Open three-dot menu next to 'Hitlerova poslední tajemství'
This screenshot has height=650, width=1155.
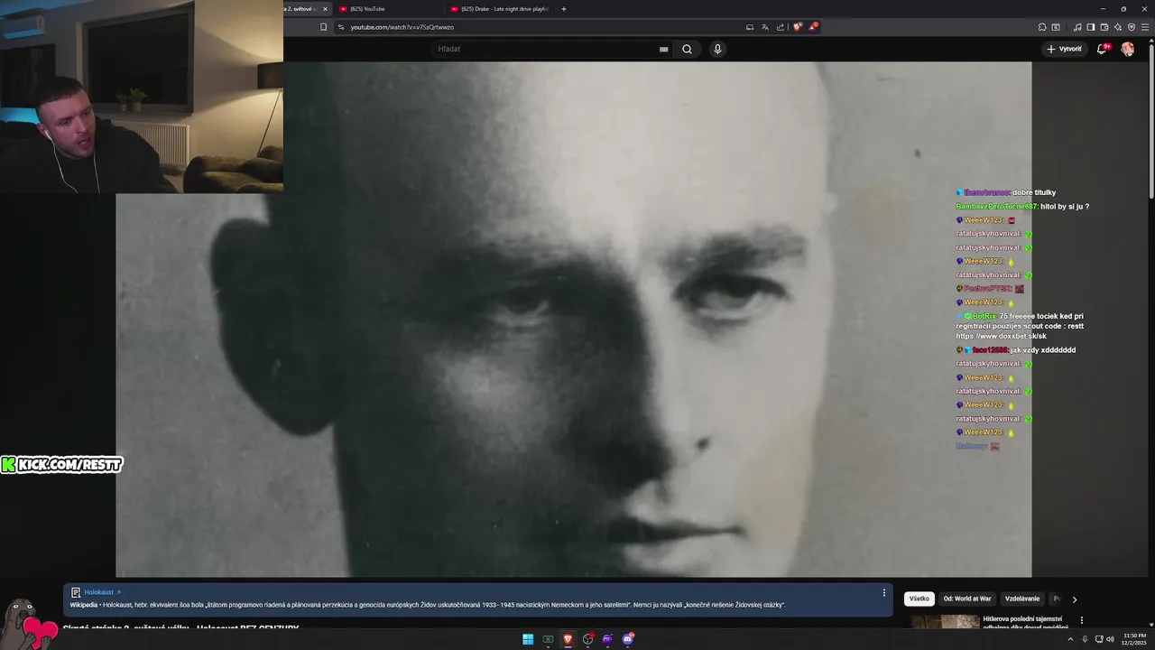tap(1082, 620)
